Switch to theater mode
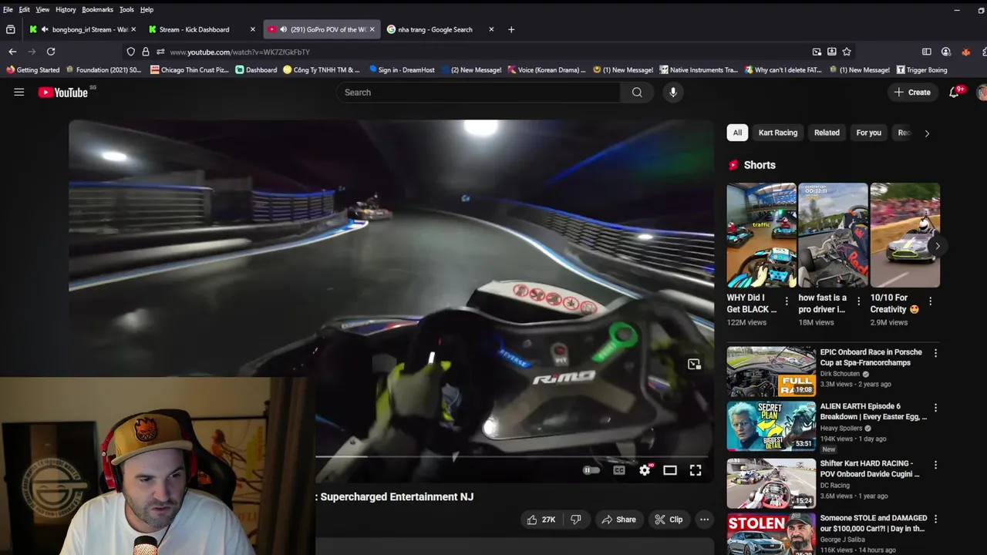 (x=670, y=470)
